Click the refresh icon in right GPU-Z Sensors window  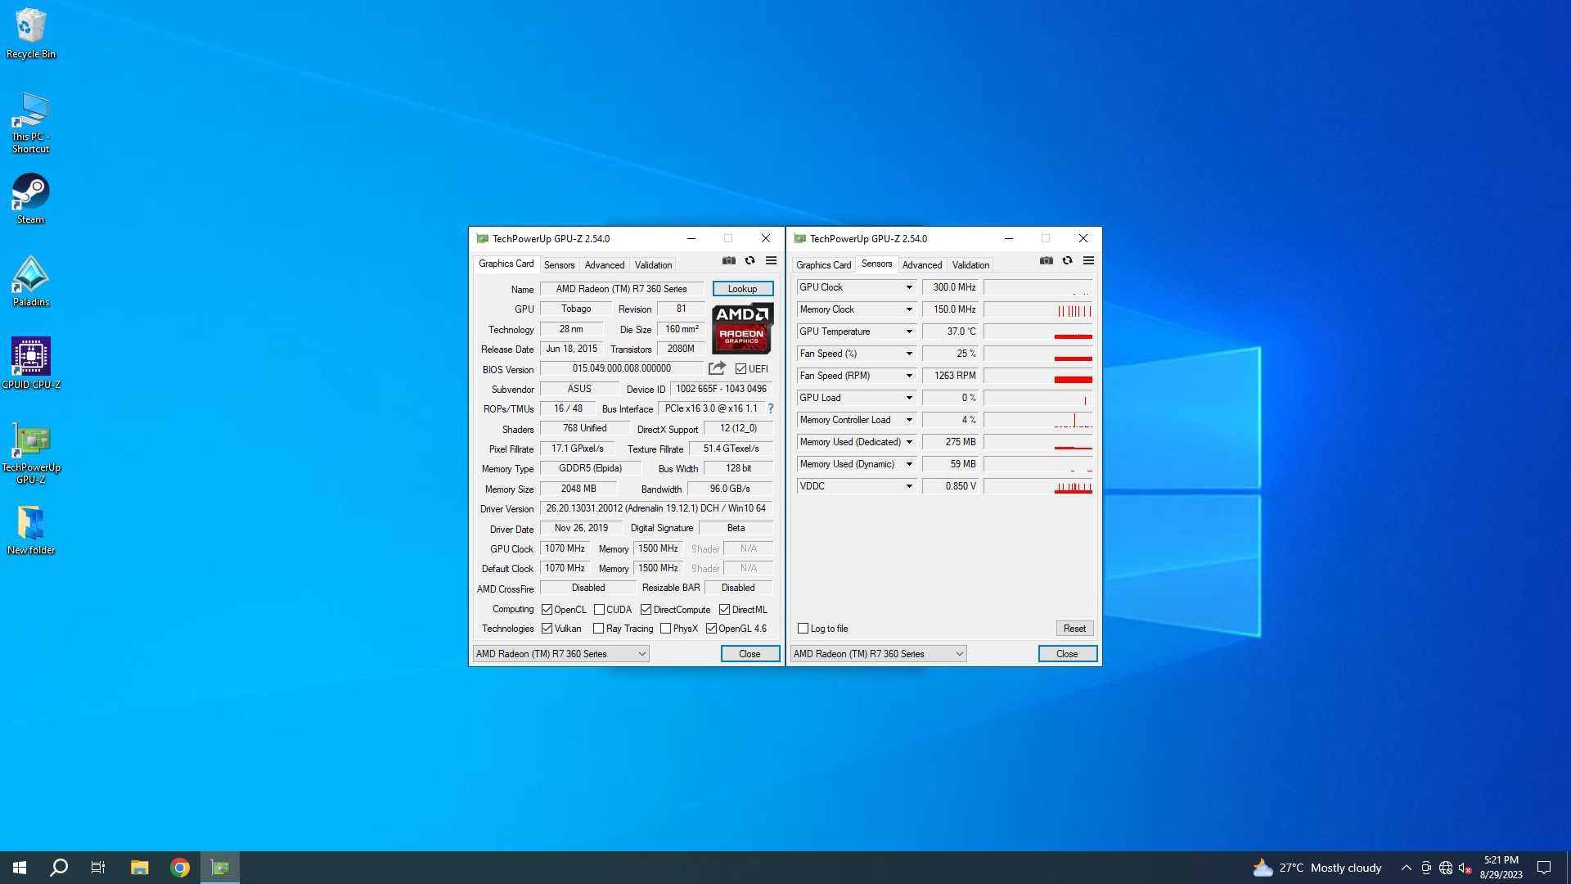coord(1067,260)
